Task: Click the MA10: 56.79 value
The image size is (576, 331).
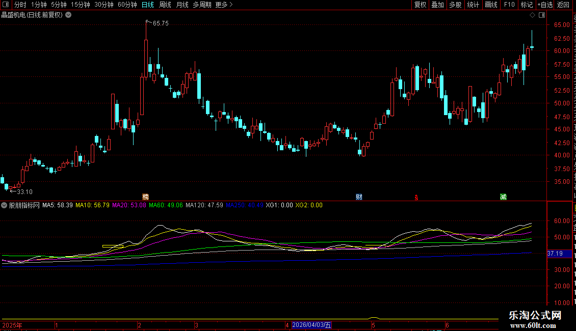Action: point(92,205)
